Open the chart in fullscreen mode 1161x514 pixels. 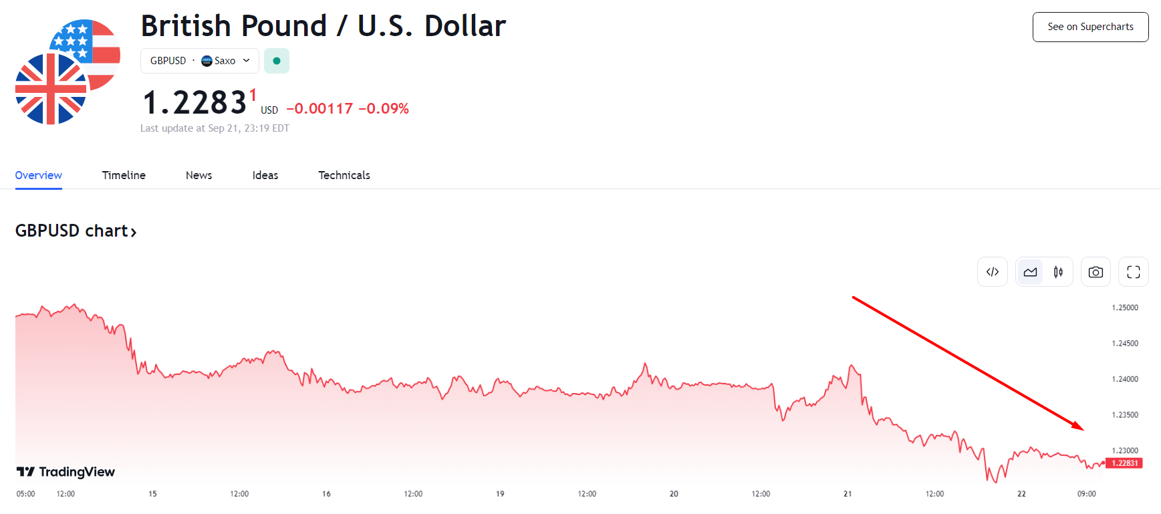[x=1134, y=272]
